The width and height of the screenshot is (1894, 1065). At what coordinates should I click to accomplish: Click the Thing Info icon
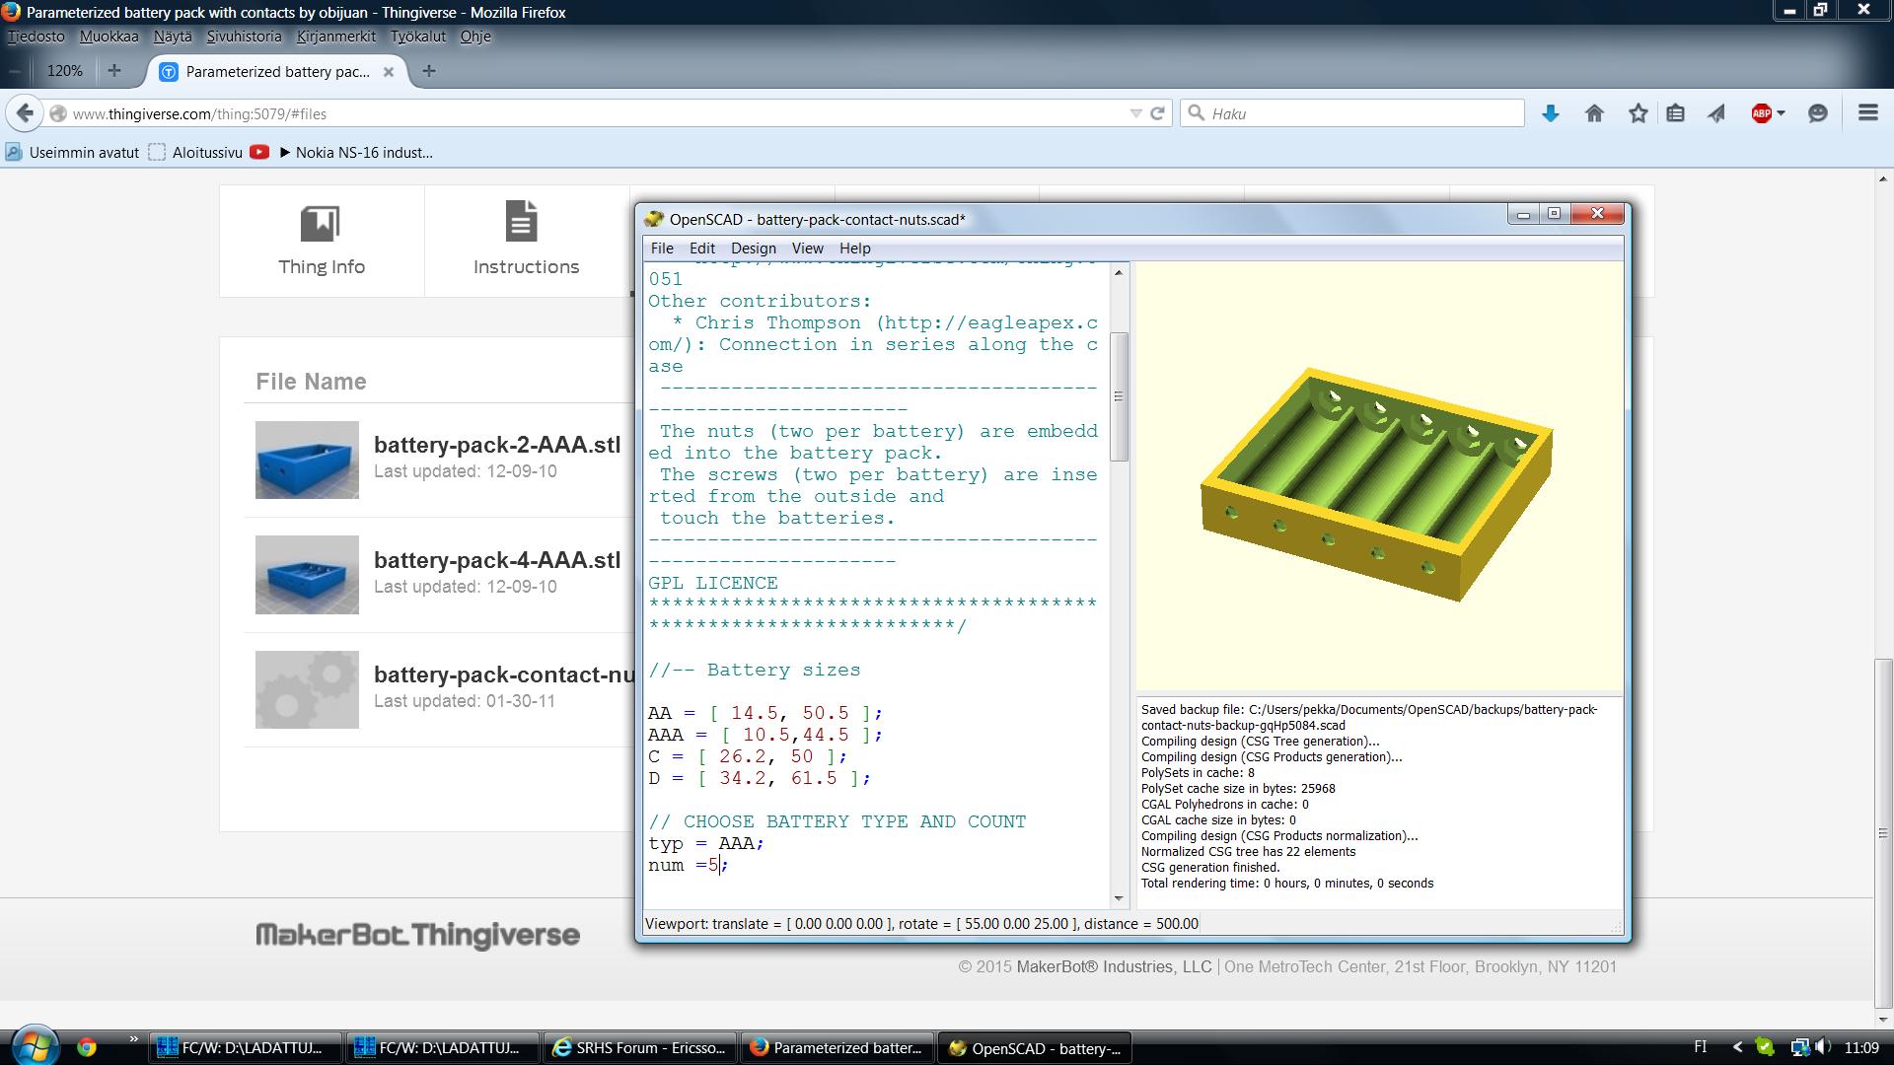point(321,224)
